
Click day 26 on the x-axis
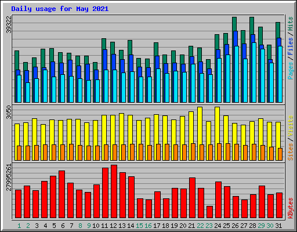click(235, 226)
